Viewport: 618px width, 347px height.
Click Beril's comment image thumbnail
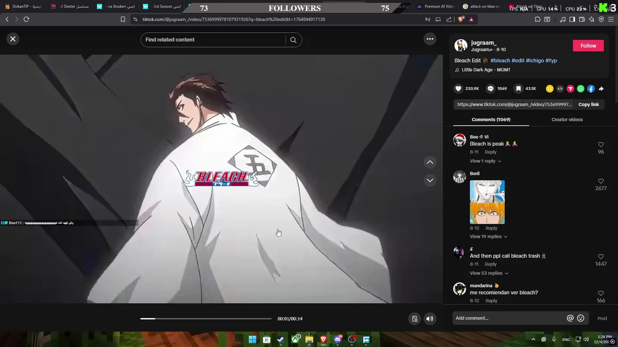(x=487, y=202)
